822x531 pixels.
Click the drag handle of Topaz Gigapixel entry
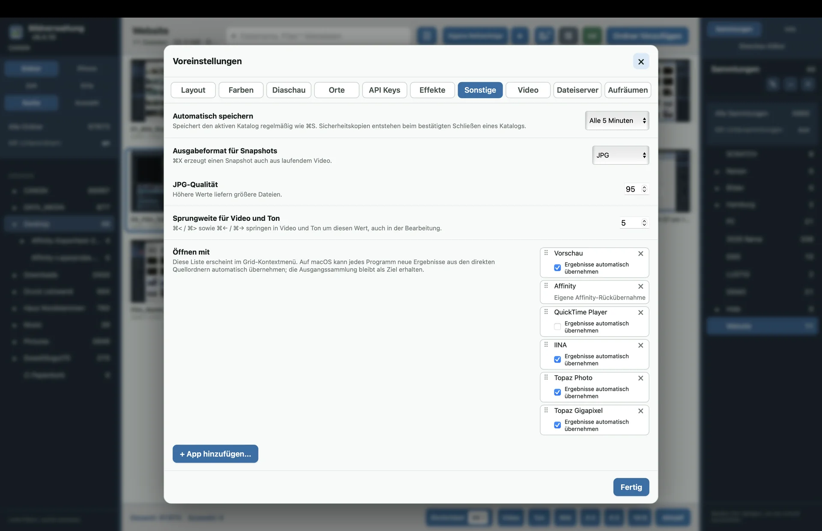tap(546, 410)
